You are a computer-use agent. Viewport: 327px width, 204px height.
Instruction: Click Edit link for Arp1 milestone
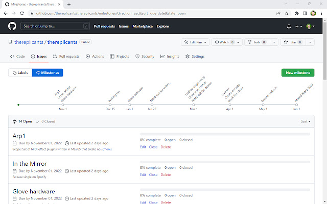pos(143,147)
